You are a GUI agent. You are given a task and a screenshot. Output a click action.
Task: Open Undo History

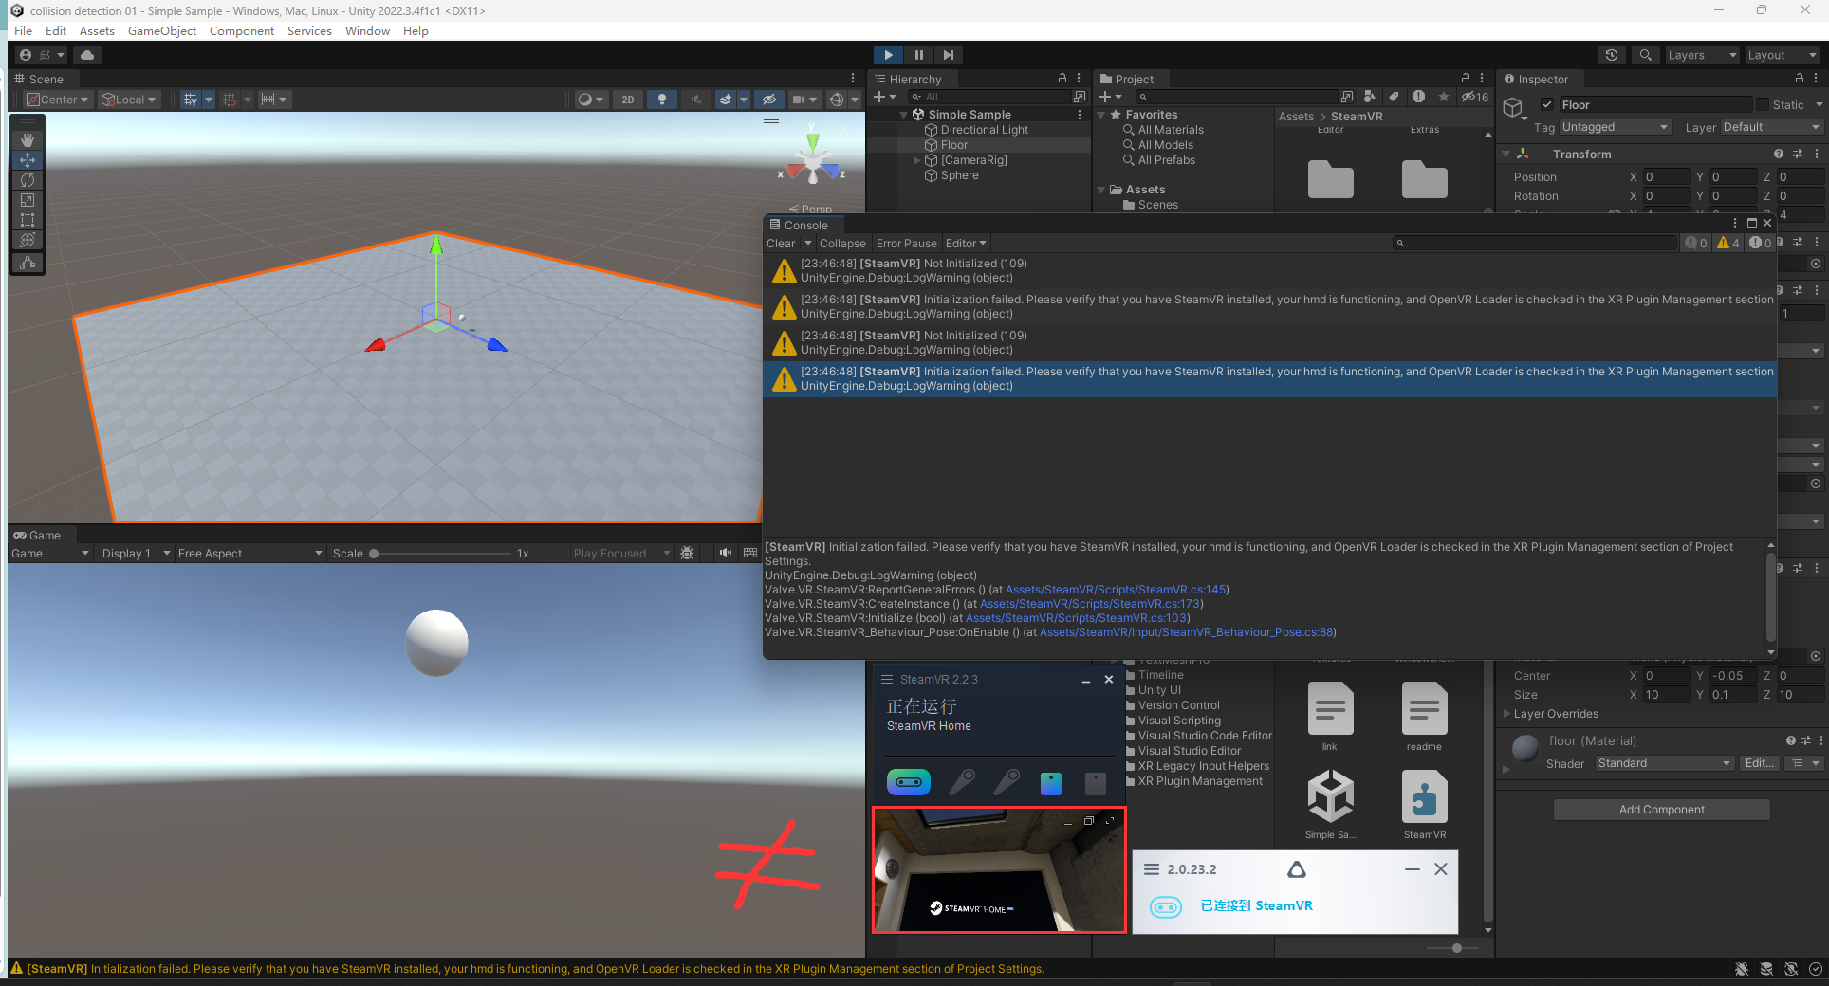click(1611, 55)
